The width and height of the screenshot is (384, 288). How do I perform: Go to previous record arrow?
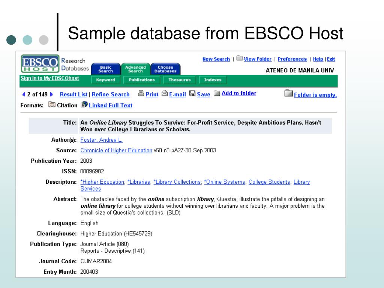(x=24, y=94)
